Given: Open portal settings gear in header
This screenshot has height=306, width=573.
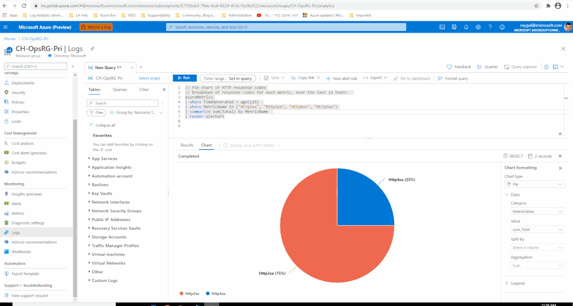Looking at the screenshot, I should tap(478, 27).
